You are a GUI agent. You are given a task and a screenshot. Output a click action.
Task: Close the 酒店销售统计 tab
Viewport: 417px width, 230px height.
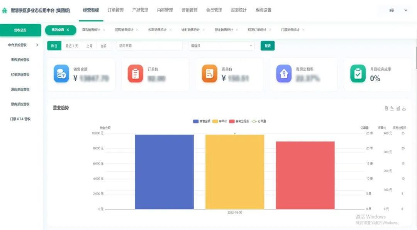pyautogui.click(x=104, y=30)
